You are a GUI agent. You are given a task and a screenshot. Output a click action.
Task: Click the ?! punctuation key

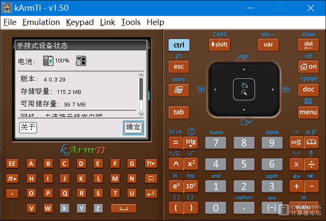[151, 164]
